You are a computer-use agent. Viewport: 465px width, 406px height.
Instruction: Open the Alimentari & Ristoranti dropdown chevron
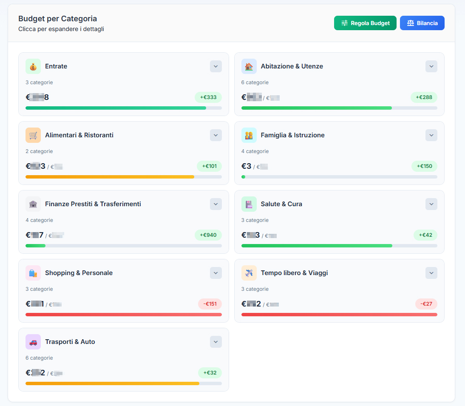216,135
